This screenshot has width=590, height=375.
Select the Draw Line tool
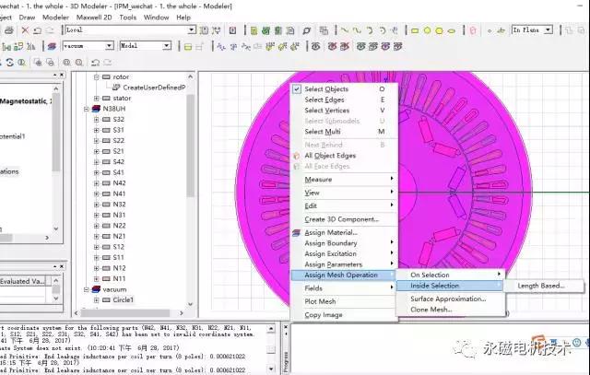[343, 30]
